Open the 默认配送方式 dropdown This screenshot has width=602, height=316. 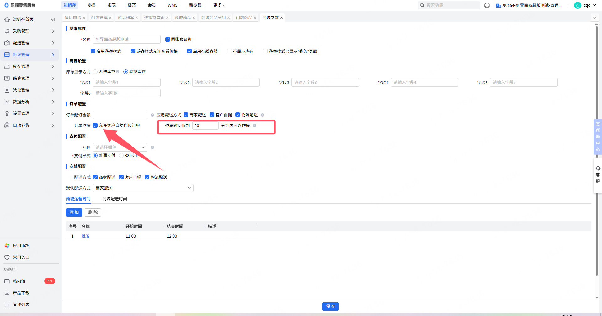[143, 188]
